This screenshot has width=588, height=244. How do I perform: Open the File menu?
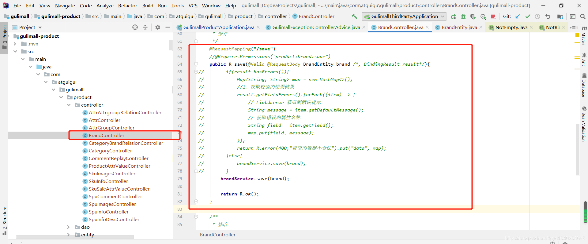(17, 5)
